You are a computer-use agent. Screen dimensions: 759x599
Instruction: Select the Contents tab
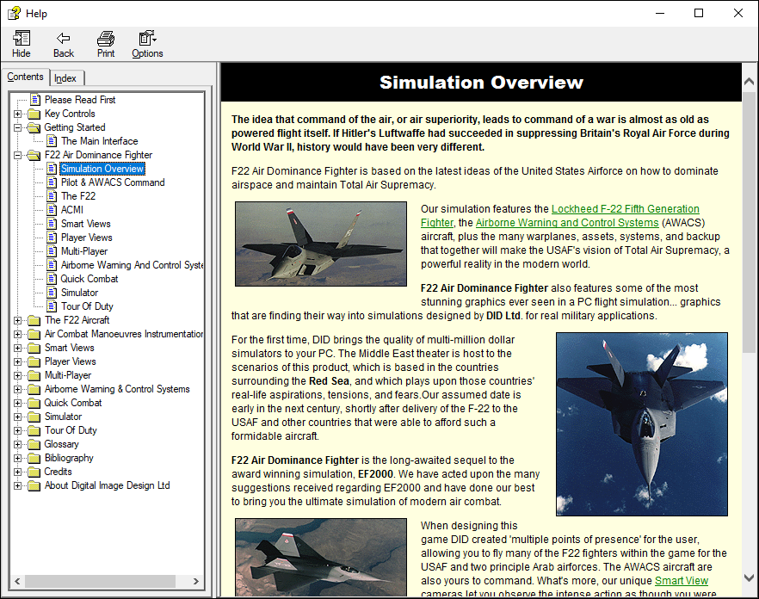coord(25,77)
